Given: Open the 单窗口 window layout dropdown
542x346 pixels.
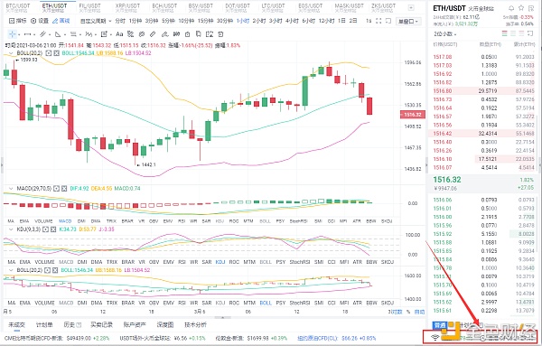Looking at the screenshot, I should coord(408,22).
